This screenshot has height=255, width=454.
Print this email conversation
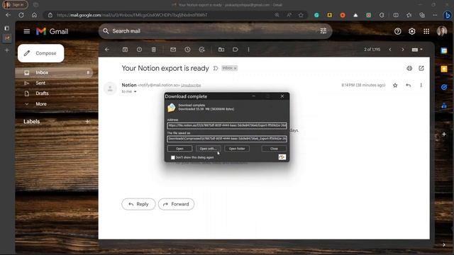(409, 68)
